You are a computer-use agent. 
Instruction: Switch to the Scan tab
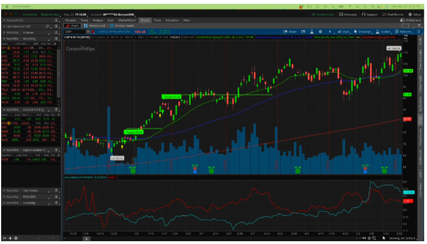click(x=110, y=20)
